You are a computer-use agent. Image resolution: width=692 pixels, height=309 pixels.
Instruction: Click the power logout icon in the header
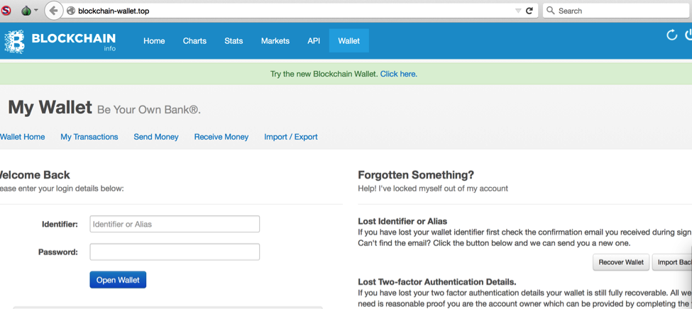point(688,35)
